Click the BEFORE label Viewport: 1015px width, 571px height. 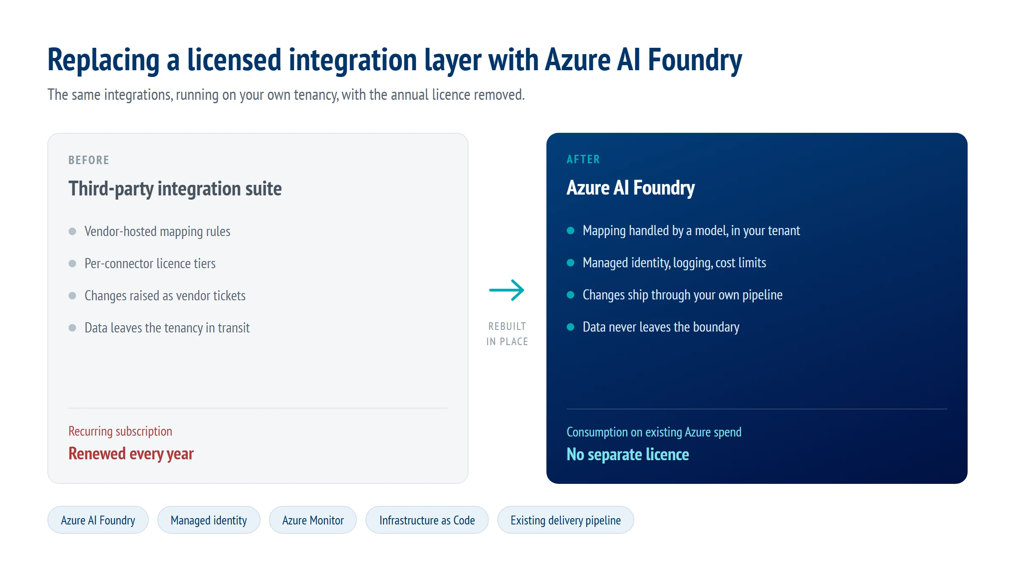coord(89,160)
